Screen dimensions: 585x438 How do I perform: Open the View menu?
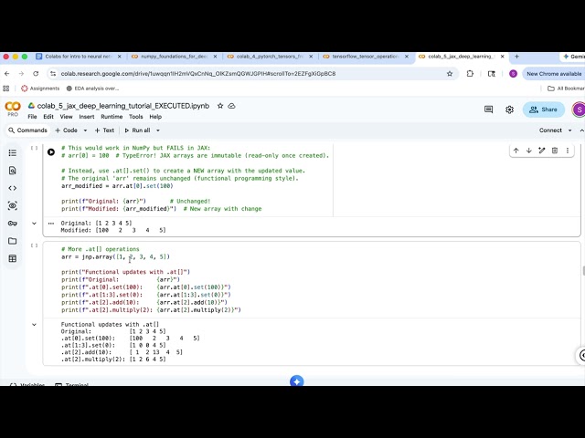[x=67, y=117]
